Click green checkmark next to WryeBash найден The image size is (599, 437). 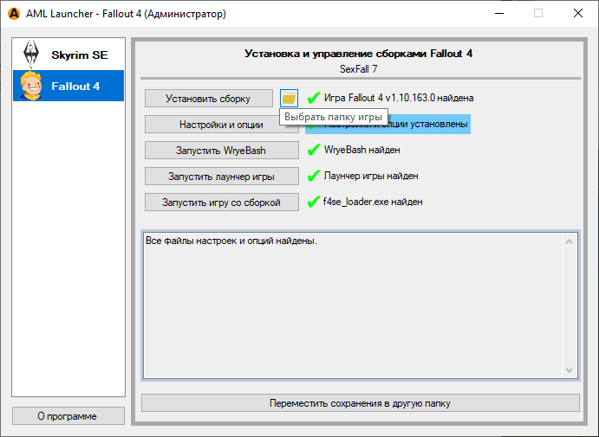tap(314, 150)
